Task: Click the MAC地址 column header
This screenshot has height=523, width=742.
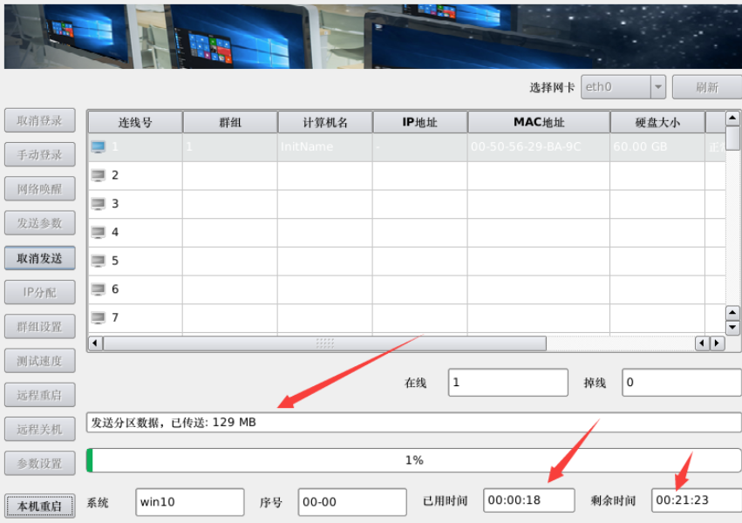Action: click(539, 122)
